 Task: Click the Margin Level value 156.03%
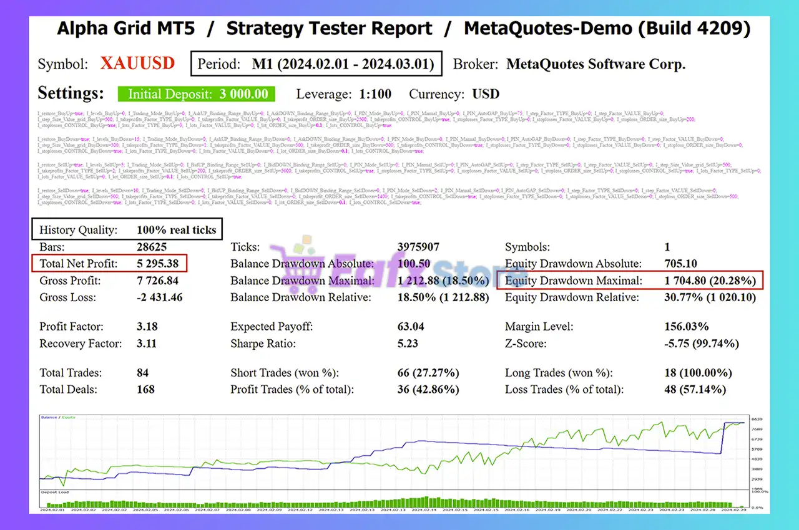(686, 326)
